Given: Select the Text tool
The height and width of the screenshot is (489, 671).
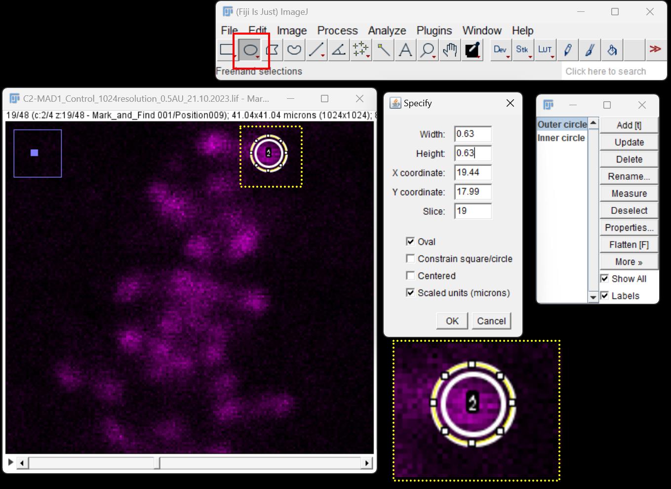Looking at the screenshot, I should (x=405, y=50).
